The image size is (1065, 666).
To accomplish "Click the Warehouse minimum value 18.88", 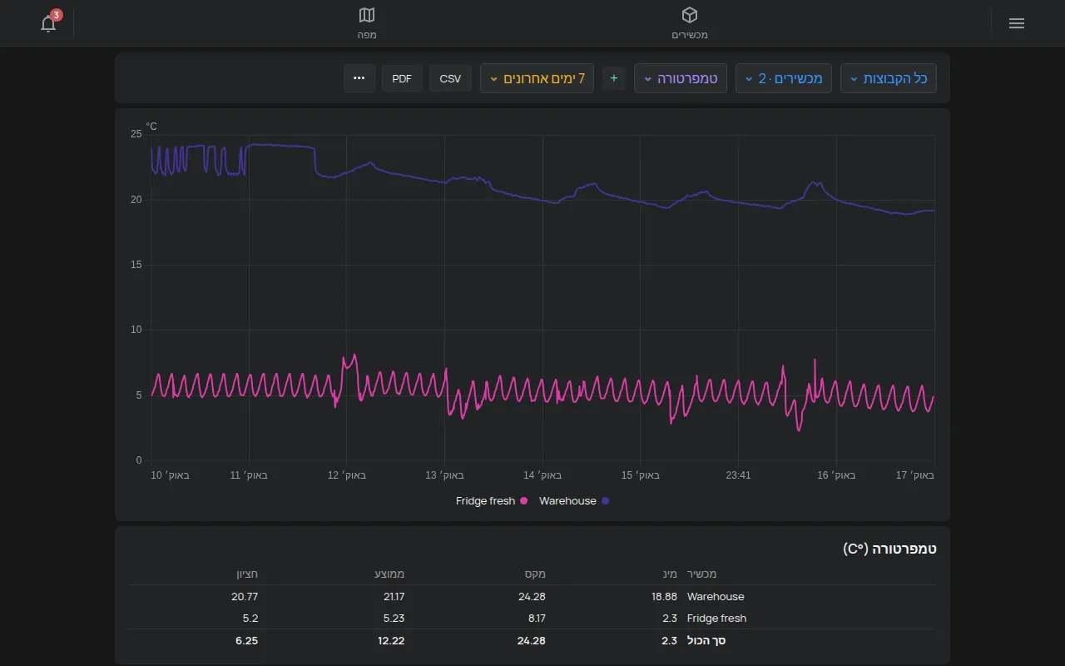I will coord(664,597).
